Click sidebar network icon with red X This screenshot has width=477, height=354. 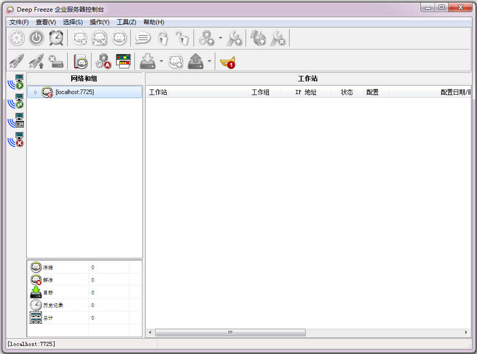pos(16,140)
